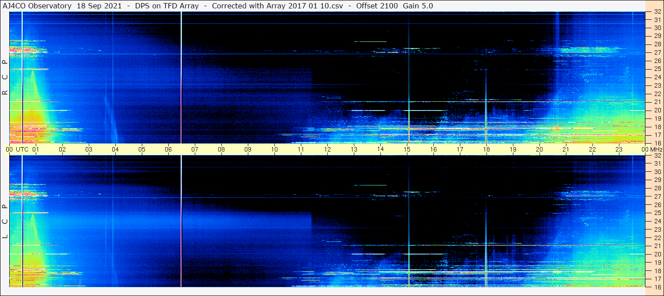Select hour 22 on the time axis
This screenshot has width=664, height=296.
(x=592, y=149)
